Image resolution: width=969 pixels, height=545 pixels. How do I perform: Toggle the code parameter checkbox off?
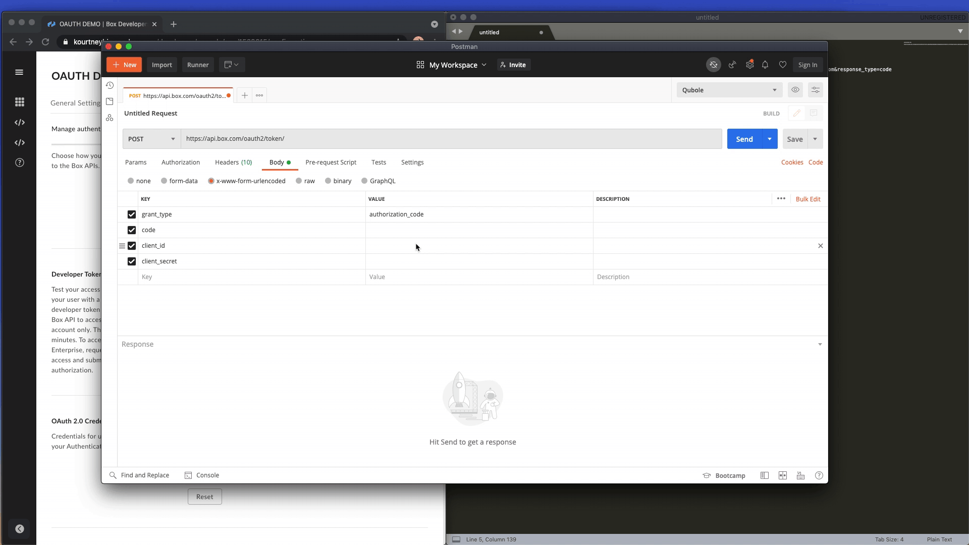click(x=132, y=230)
